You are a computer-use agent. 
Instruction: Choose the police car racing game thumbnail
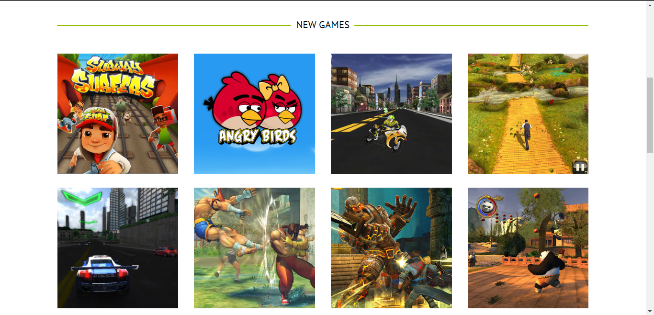pyautogui.click(x=118, y=248)
